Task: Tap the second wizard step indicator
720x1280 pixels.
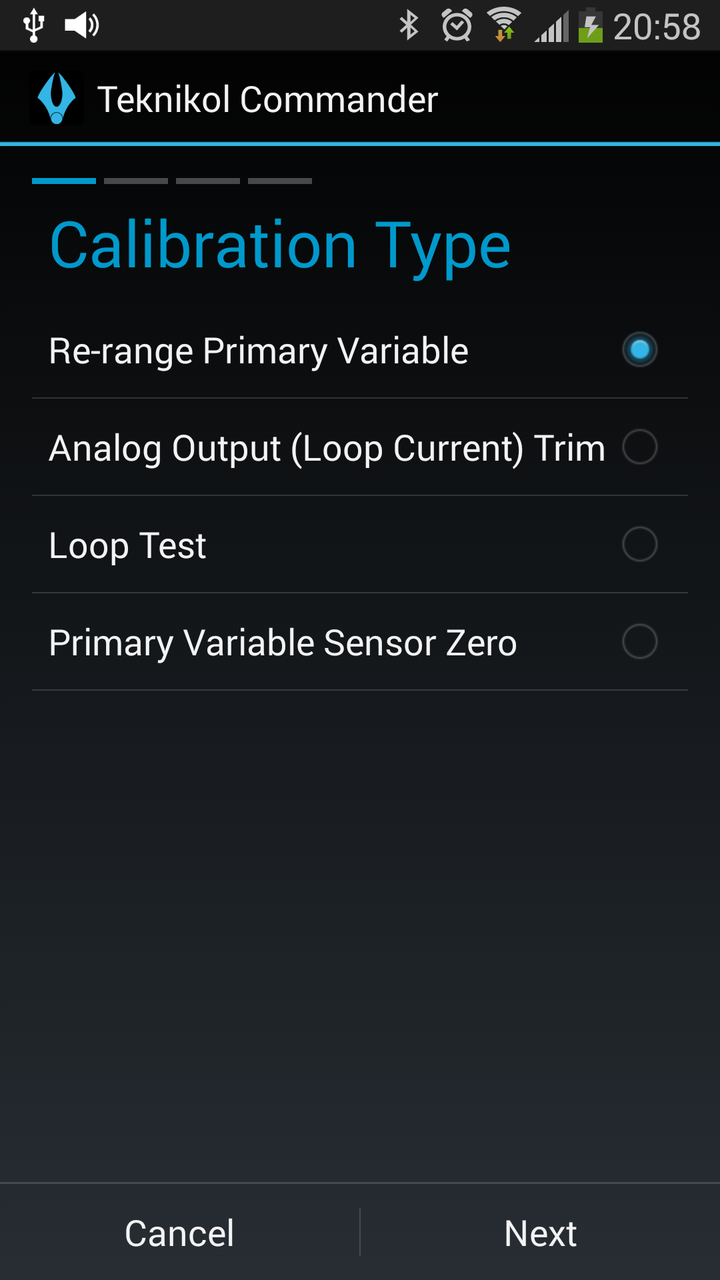Action: coord(136,181)
